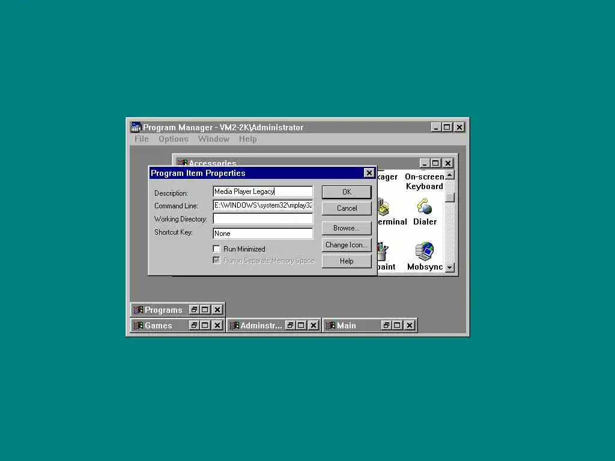This screenshot has height=461, width=615.
Task: Maximize the Programs group window
Action: pos(205,310)
